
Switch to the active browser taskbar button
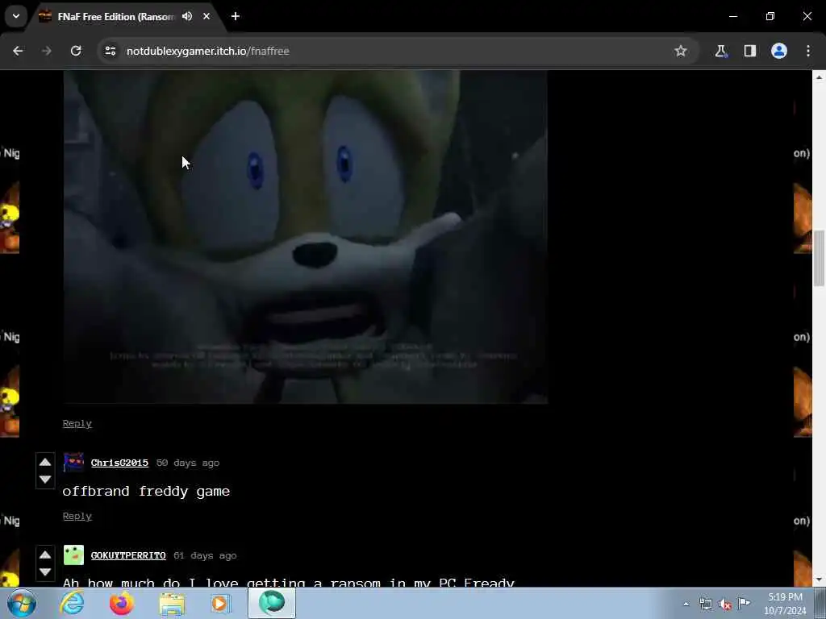click(272, 603)
